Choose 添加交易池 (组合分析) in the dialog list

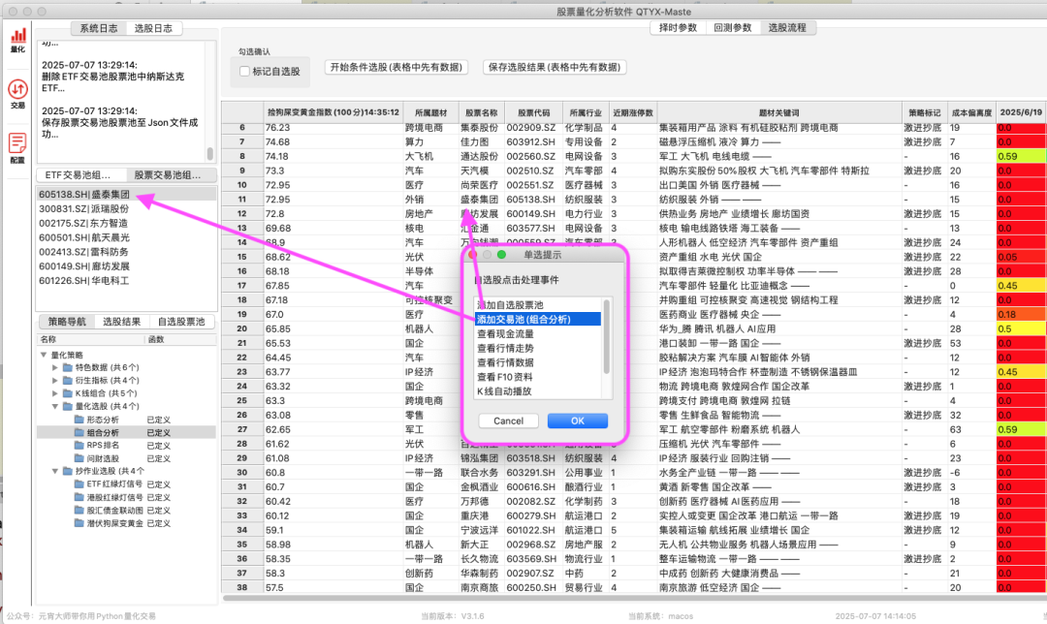538,320
